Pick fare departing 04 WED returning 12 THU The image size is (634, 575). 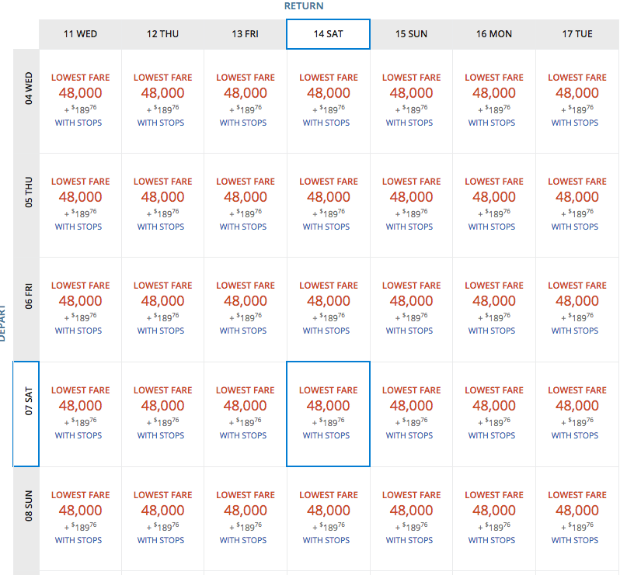coord(162,101)
